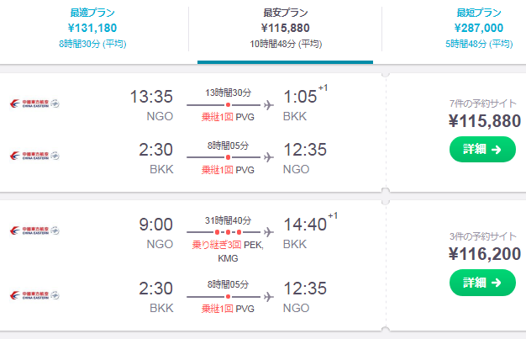
Task: Select the 最安プラン tab
Action: (285, 29)
